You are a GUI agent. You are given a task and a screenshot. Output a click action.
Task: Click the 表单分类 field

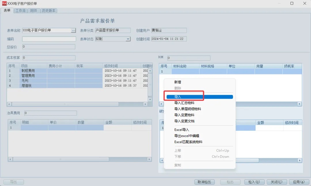tap(113, 30)
